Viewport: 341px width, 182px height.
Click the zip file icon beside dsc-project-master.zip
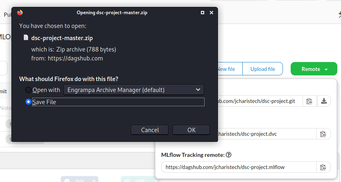pos(26,38)
